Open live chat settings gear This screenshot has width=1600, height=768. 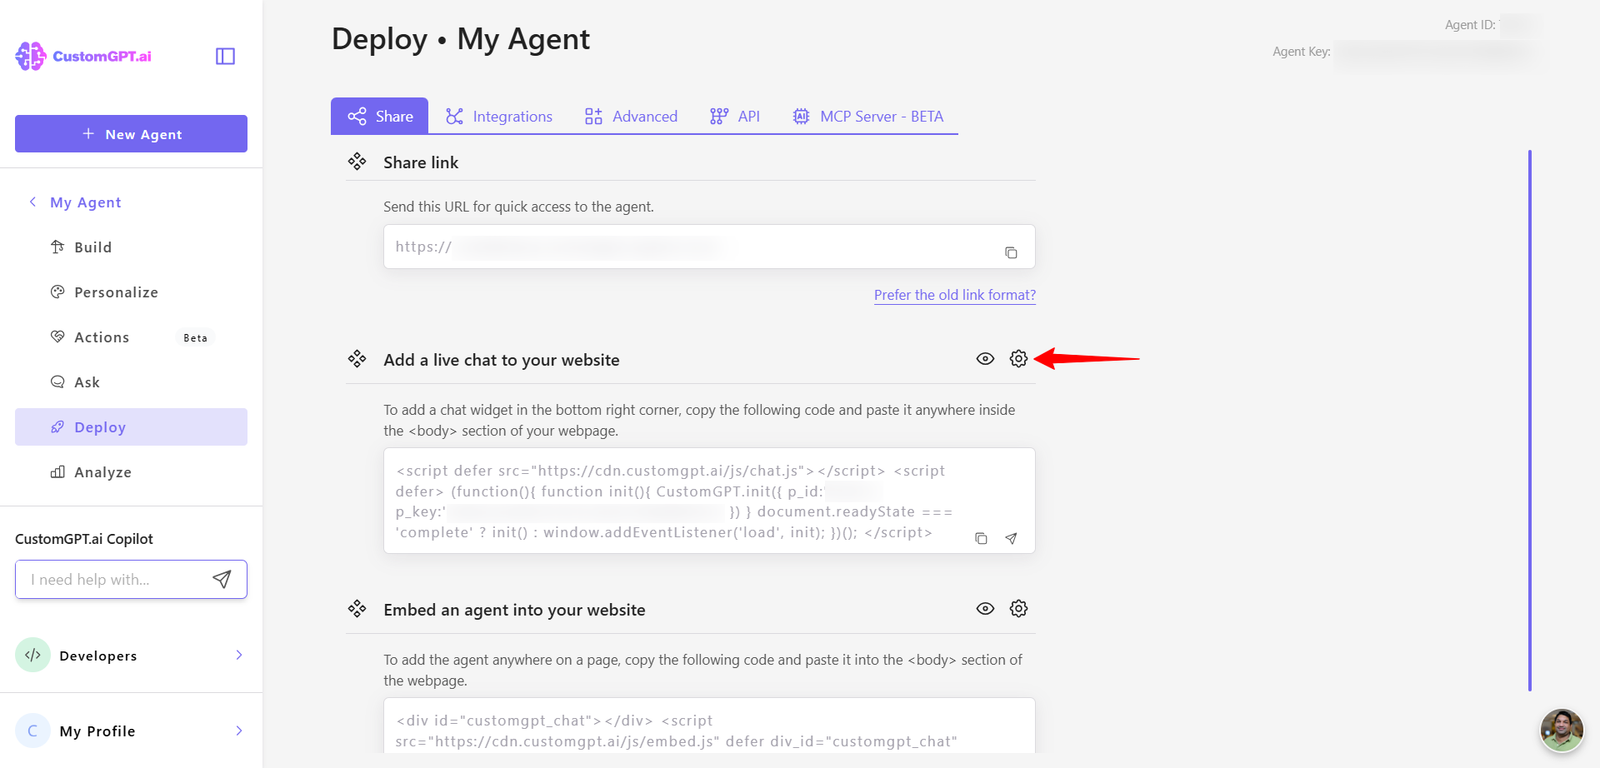[x=1018, y=359]
